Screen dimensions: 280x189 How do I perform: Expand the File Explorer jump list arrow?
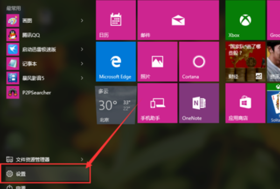tap(82, 159)
